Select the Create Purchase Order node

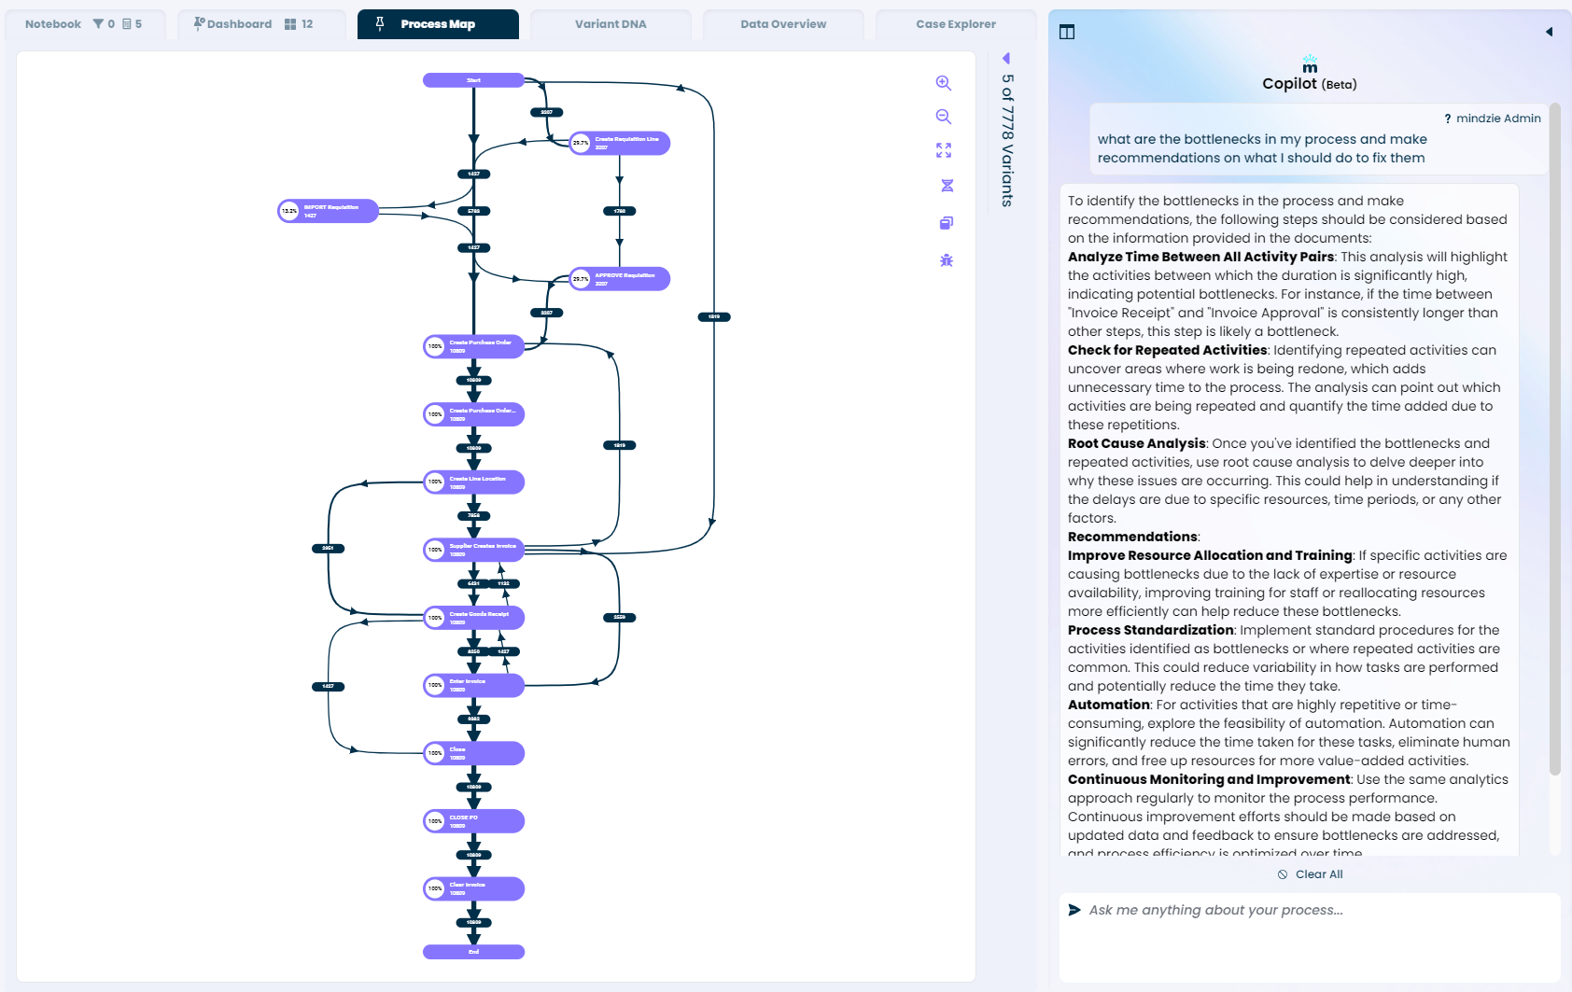(x=473, y=345)
